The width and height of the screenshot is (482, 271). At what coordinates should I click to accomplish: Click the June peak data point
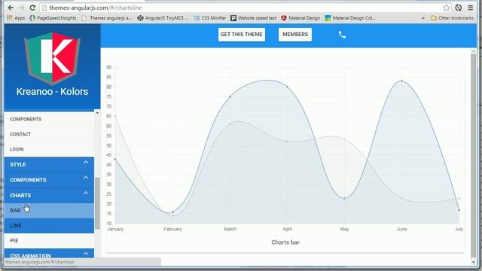401,81
